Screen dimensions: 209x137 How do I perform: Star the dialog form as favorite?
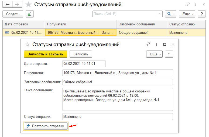[x=27, y=45]
